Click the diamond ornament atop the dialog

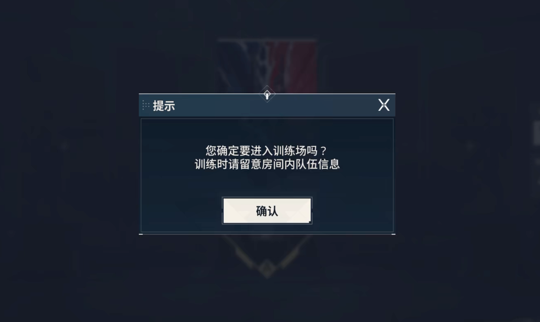[x=267, y=94]
